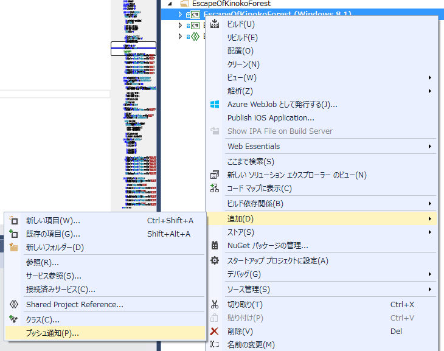Click the Windows logo icon for Azure WebJob
Screen dimensions: 444x351
[215, 104]
